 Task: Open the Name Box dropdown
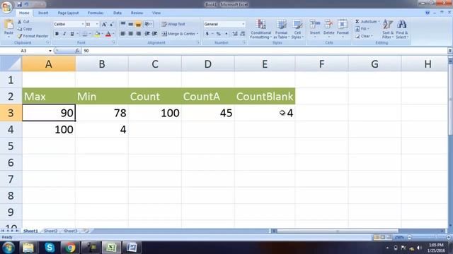[x=50, y=51]
